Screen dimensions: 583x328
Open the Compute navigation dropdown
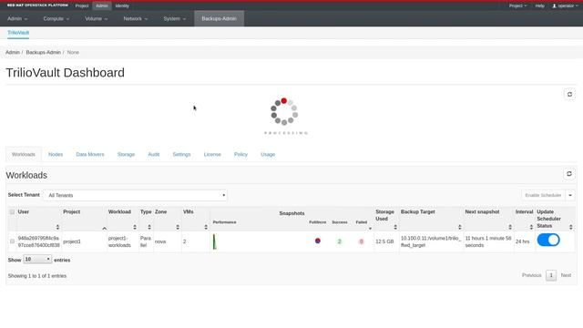click(x=56, y=18)
